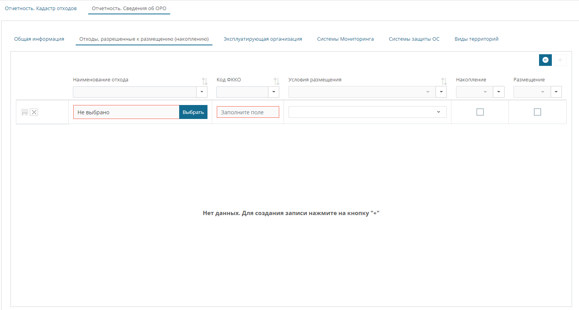Sort by Наименование отхода column arrows
579x310 pixels.
tap(204, 81)
